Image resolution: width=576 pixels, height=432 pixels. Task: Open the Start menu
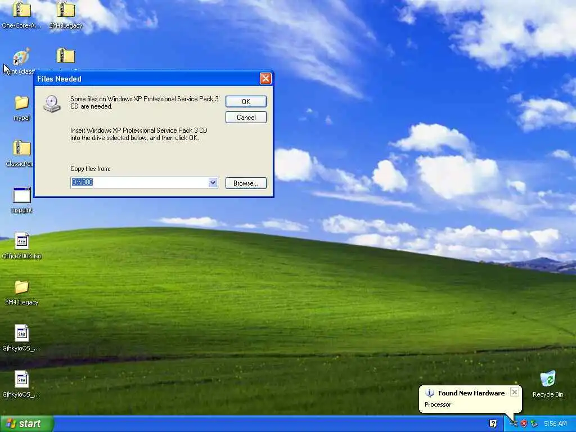click(x=26, y=424)
